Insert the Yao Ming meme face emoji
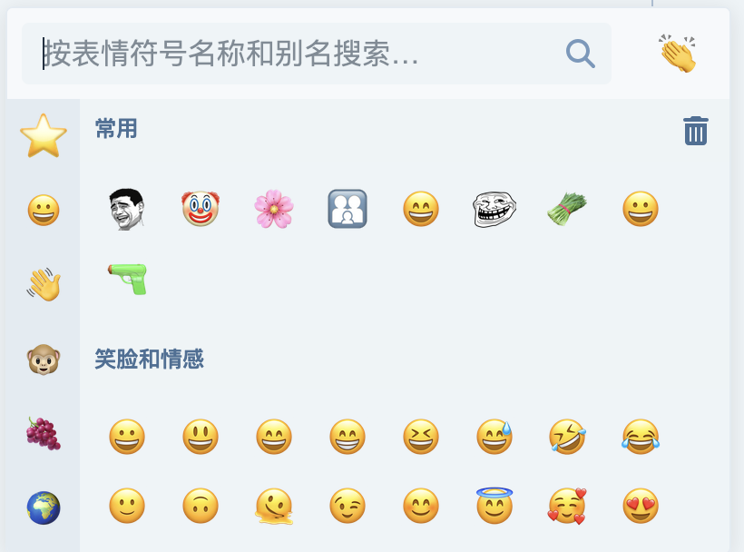The image size is (744, 552). coord(127,210)
